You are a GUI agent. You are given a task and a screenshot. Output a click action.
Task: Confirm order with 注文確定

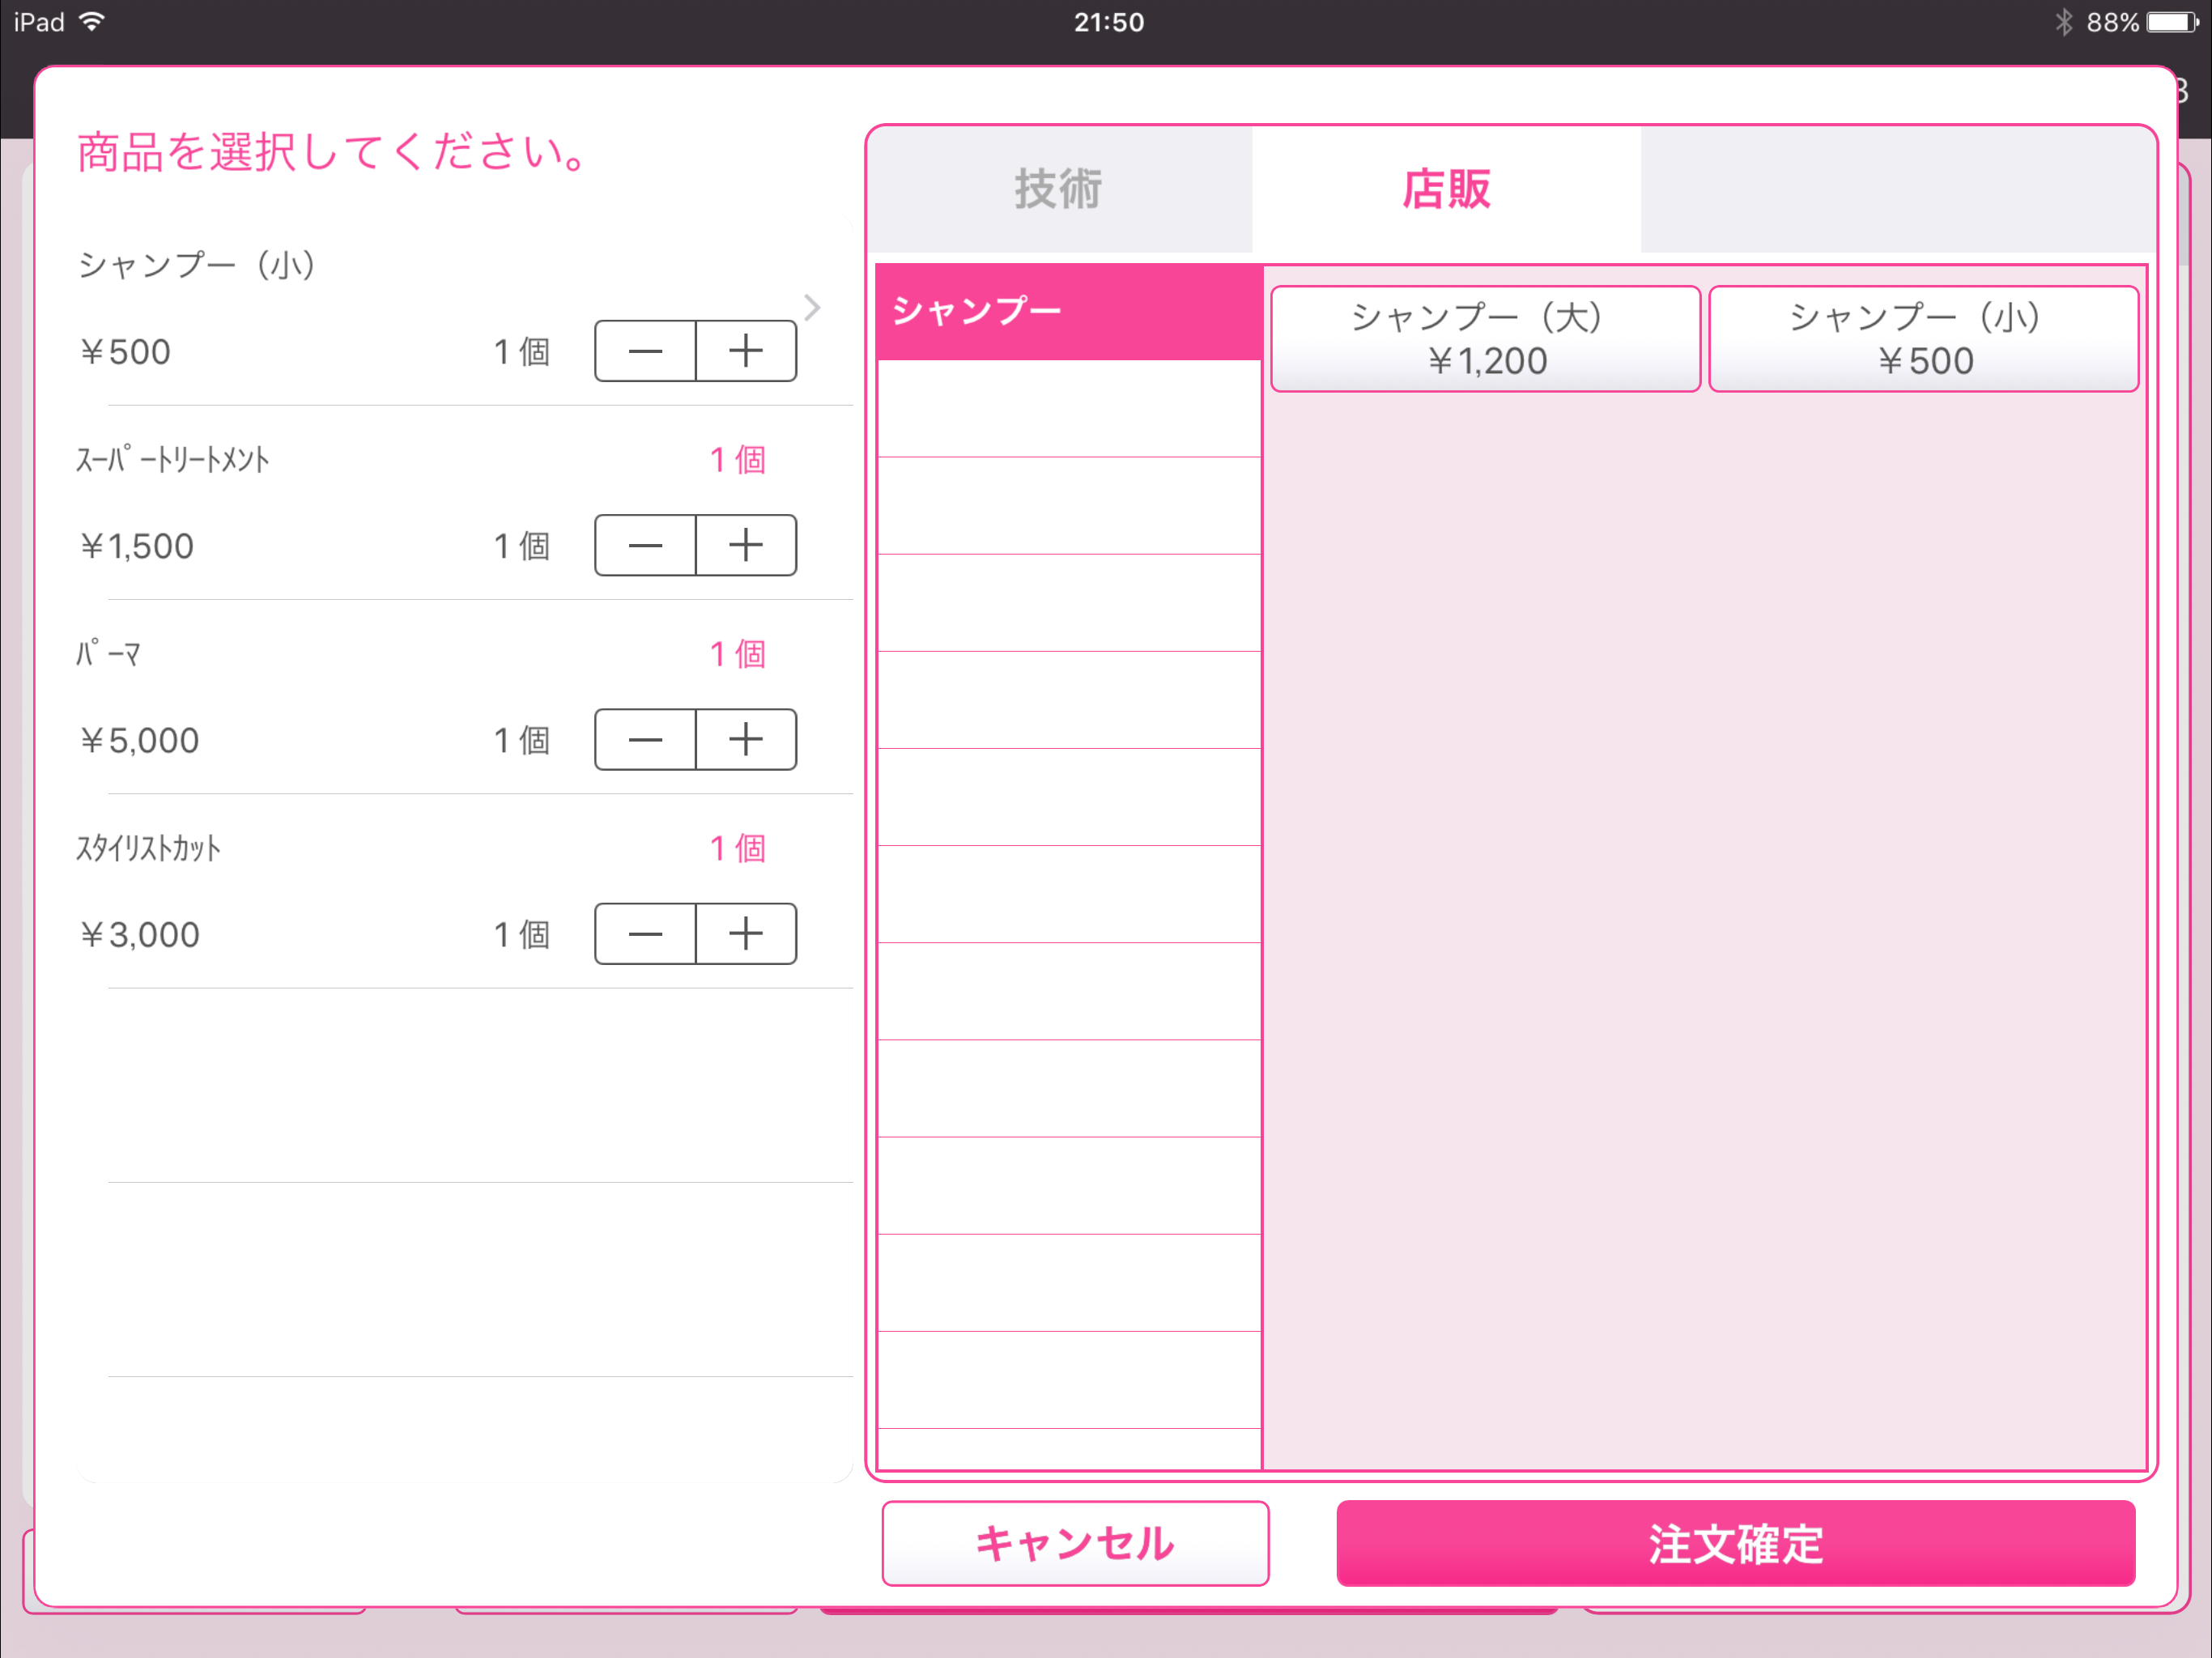(1736, 1543)
